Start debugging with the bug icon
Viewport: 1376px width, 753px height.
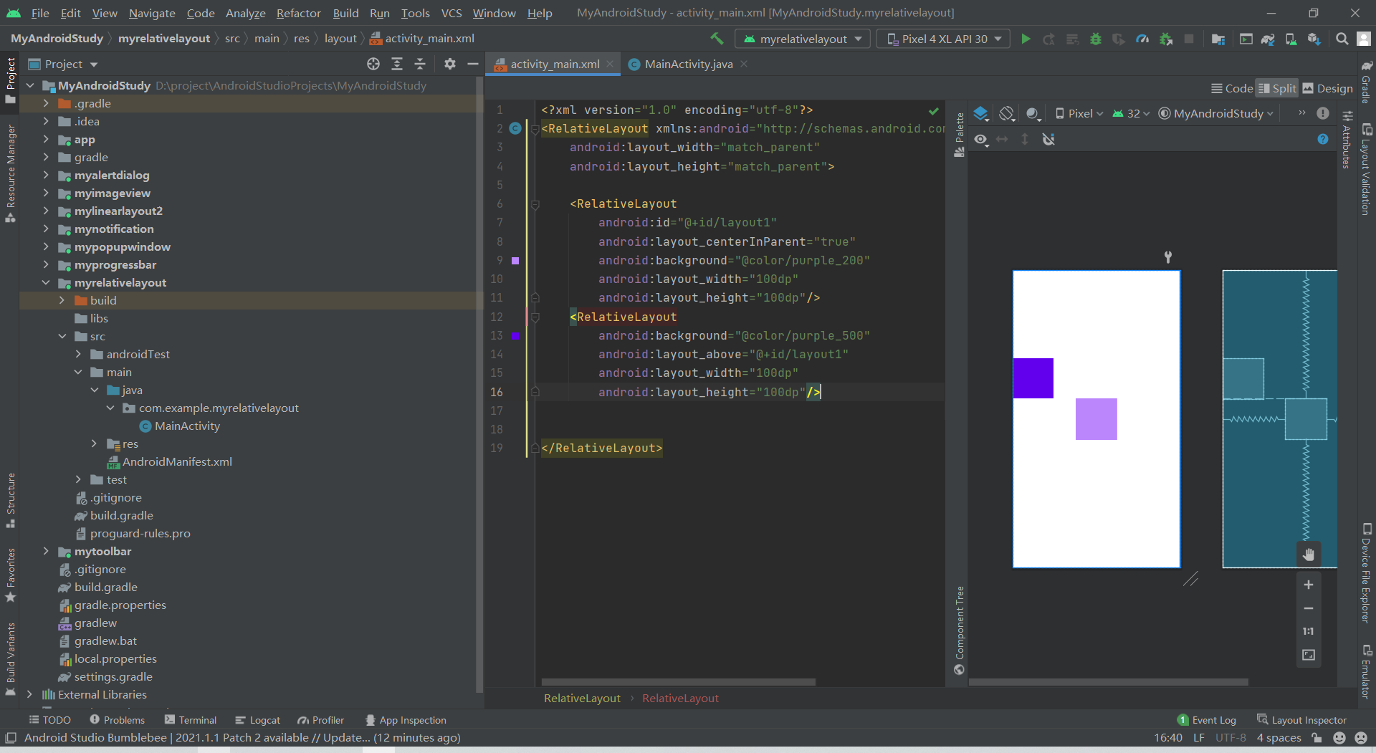coord(1095,39)
